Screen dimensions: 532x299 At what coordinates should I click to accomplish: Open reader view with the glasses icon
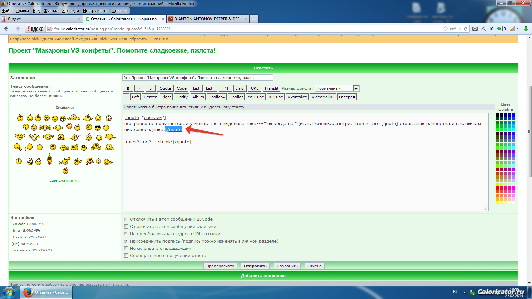coord(453,29)
